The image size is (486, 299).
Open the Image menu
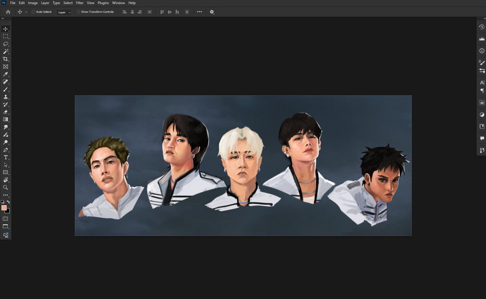coord(33,3)
